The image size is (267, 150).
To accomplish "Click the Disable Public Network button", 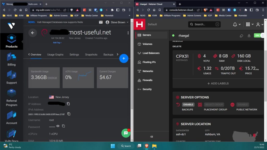I will click(243, 105).
